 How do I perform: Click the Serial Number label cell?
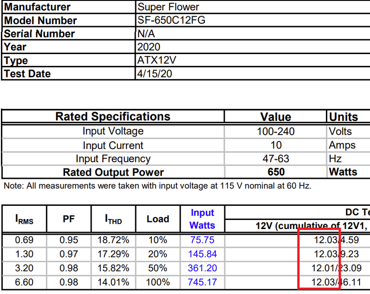pyautogui.click(x=69, y=34)
